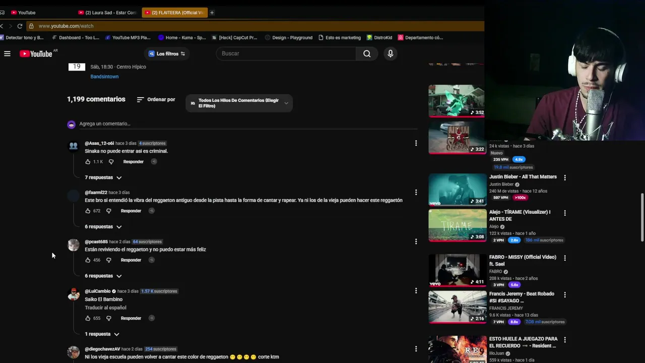Go to the YouTube home logo
Viewport: 645px width, 363px height.
[36, 53]
